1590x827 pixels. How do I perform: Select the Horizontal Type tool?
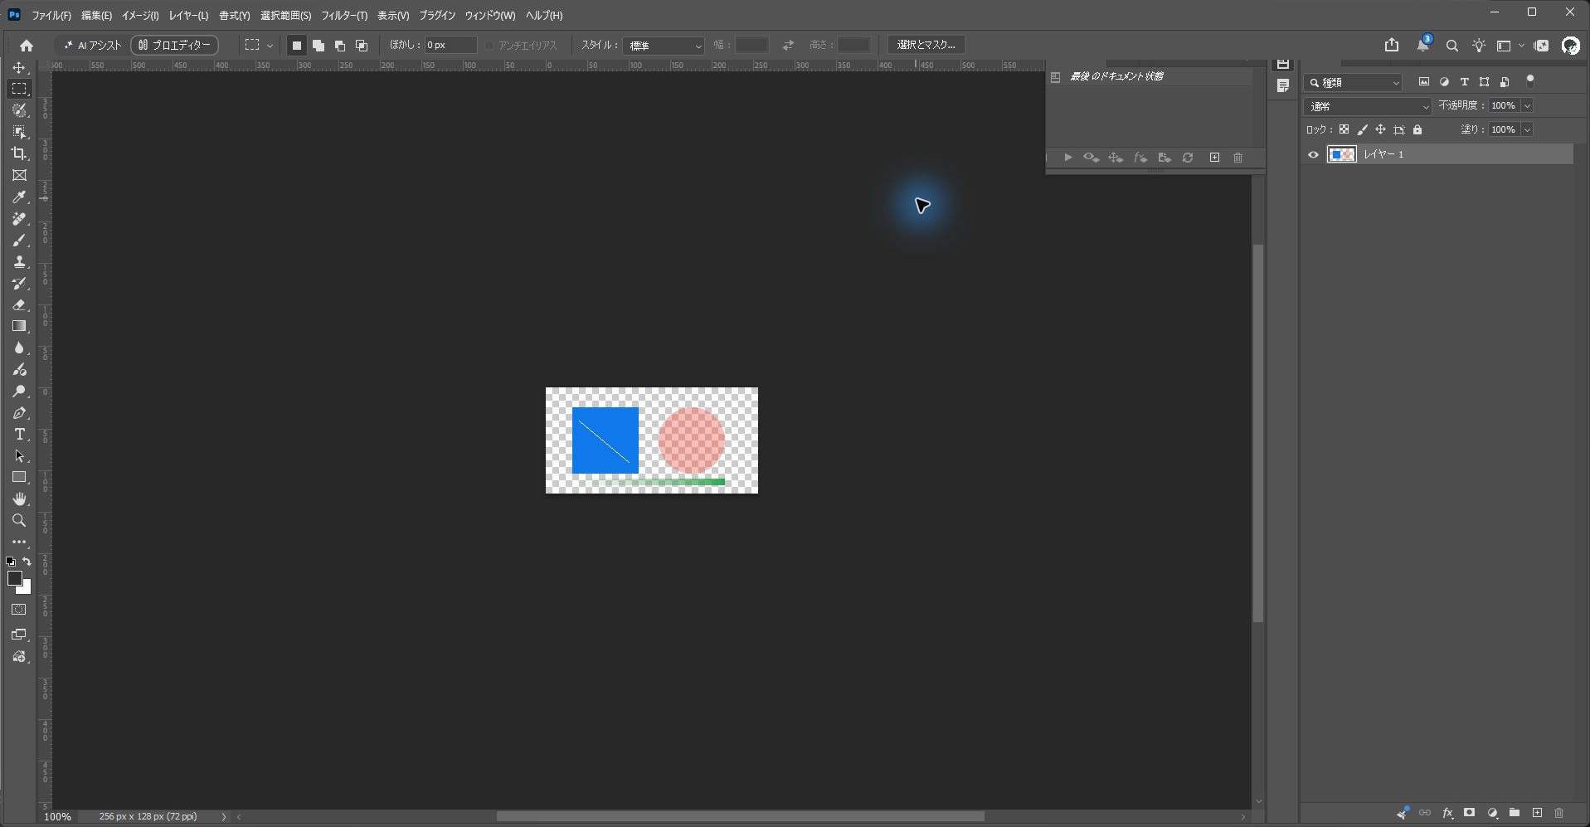pyautogui.click(x=19, y=435)
